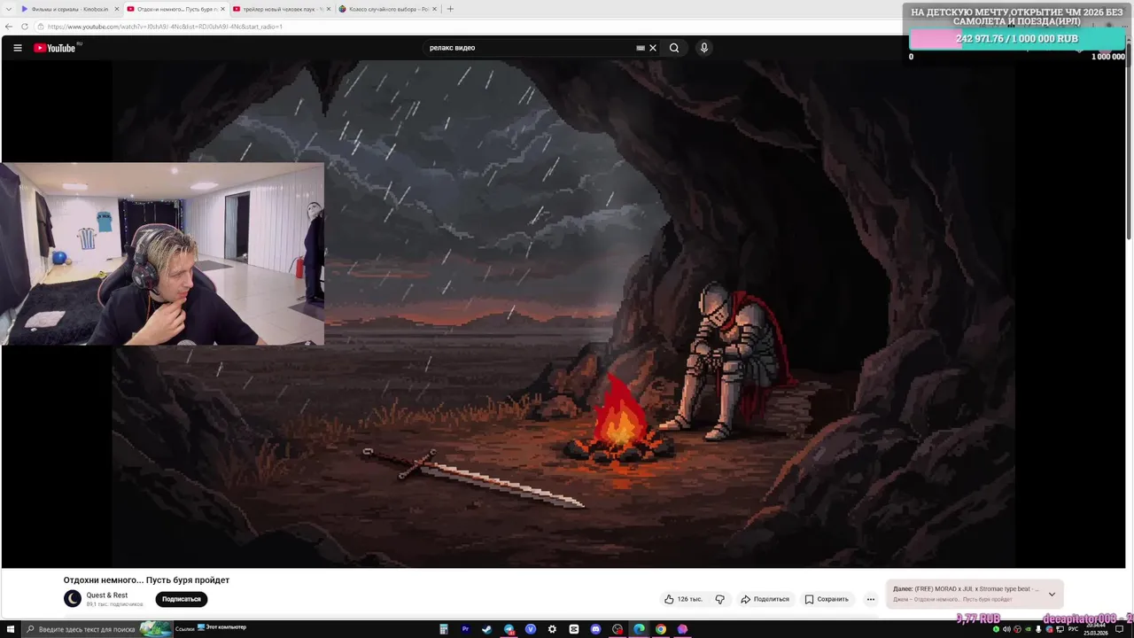The image size is (1134, 638).
Task: Reload the current page
Action: 25,27
